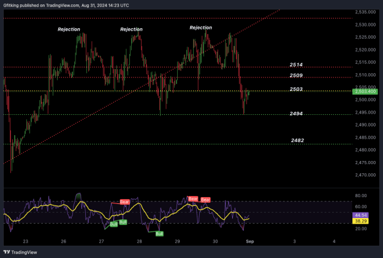383x258 pixels.
Task: Click date label 4 on the time axis
Action: [334, 241]
